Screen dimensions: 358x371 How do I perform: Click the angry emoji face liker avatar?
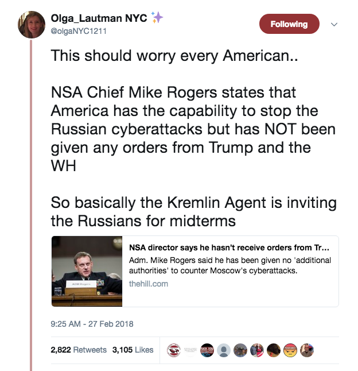(290, 350)
